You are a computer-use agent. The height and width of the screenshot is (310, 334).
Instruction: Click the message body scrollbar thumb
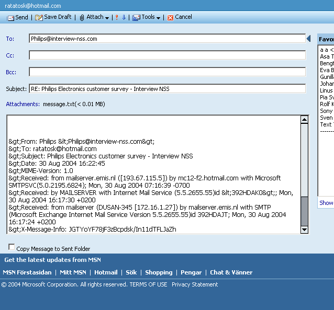click(x=304, y=211)
